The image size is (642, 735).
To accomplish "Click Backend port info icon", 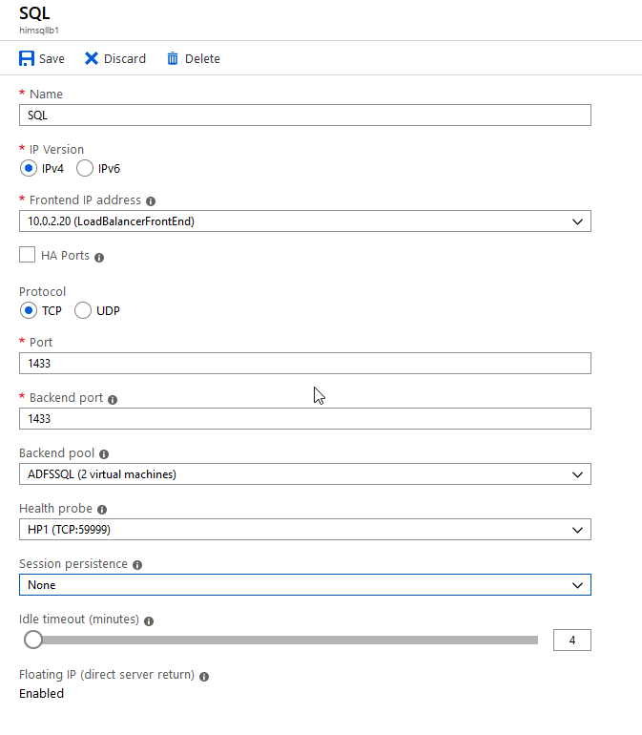I will click(113, 399).
